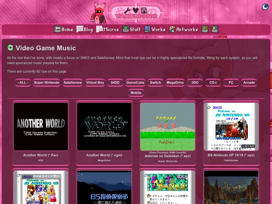Click the Yakumono site logo

coord(136,13)
